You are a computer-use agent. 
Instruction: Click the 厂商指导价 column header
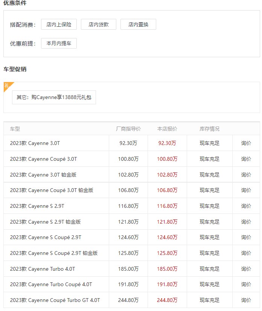[x=128, y=129]
